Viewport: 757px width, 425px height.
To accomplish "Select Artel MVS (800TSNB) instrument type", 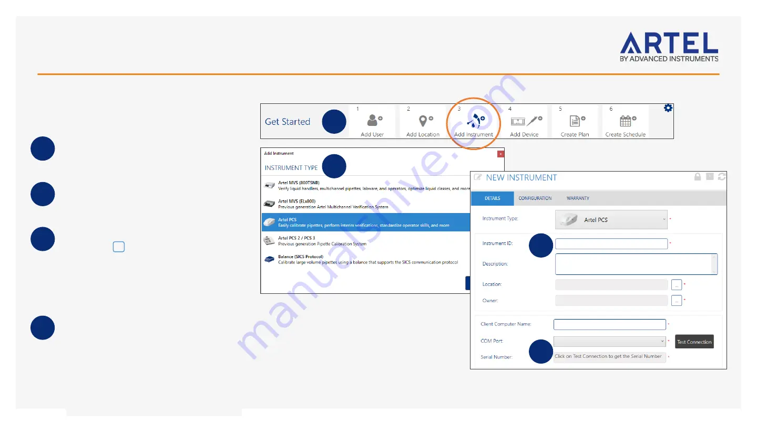I will [x=366, y=186].
